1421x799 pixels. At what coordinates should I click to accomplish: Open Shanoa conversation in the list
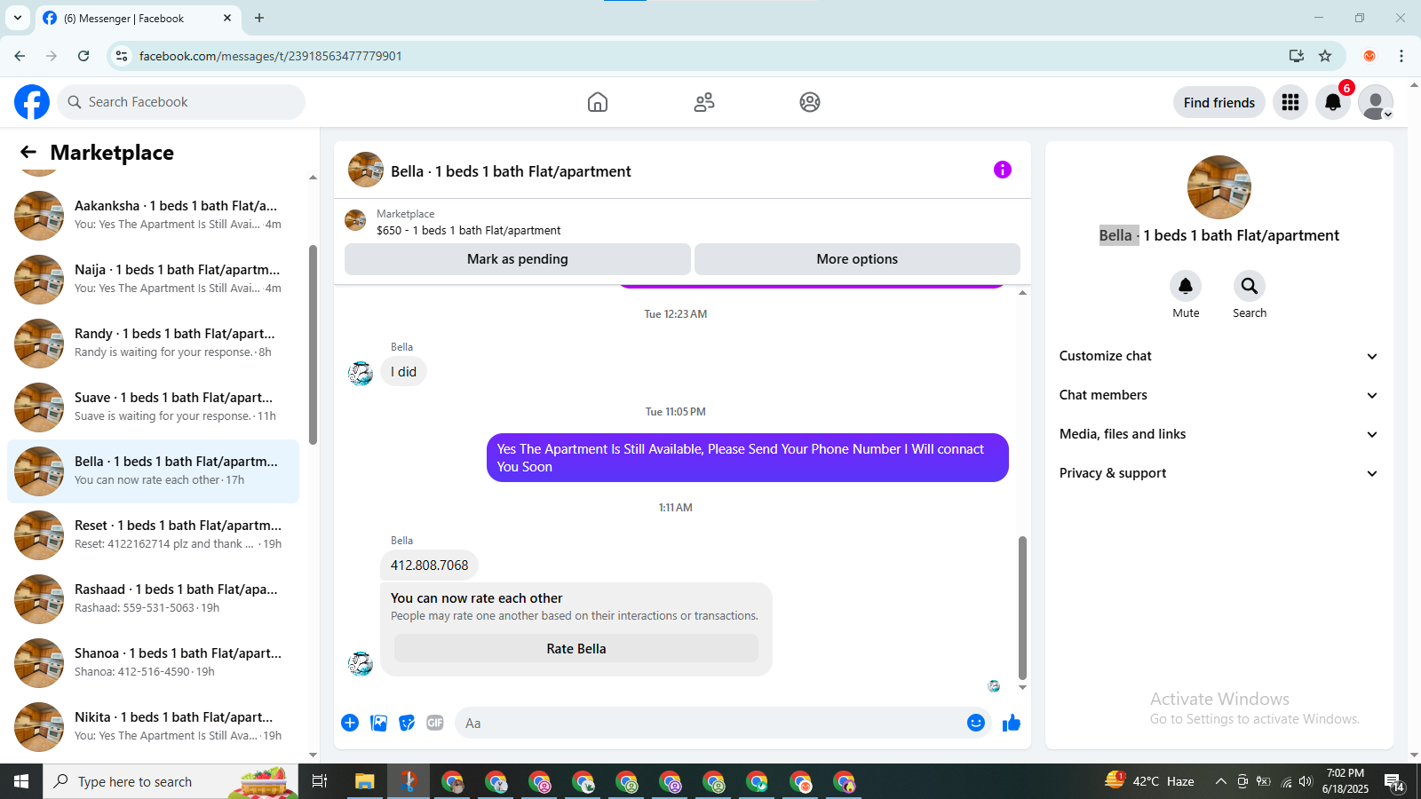tap(153, 663)
